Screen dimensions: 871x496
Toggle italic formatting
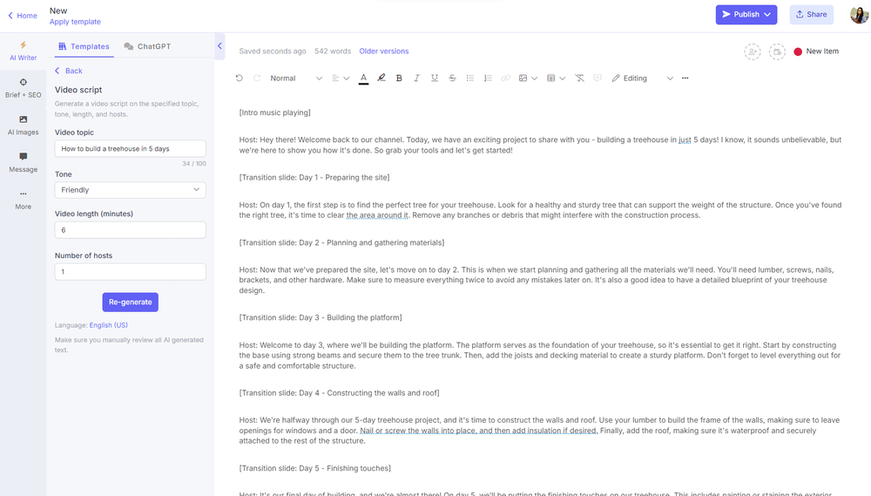[x=417, y=78]
